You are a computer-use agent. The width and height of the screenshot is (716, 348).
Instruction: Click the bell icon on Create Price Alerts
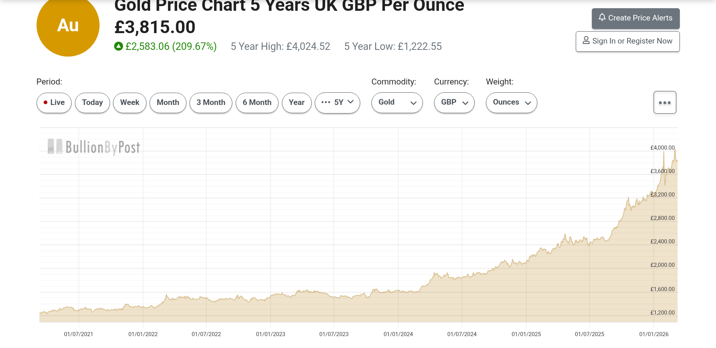(x=602, y=17)
